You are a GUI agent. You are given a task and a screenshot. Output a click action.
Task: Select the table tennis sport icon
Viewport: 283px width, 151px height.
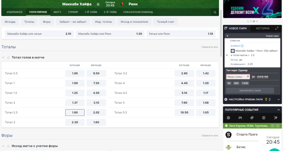(276, 118)
